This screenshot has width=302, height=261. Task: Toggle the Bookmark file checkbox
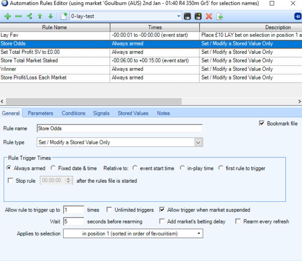point(261,124)
